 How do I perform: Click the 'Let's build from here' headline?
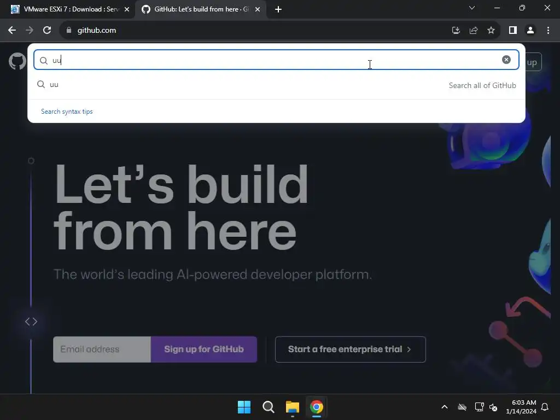tap(180, 208)
